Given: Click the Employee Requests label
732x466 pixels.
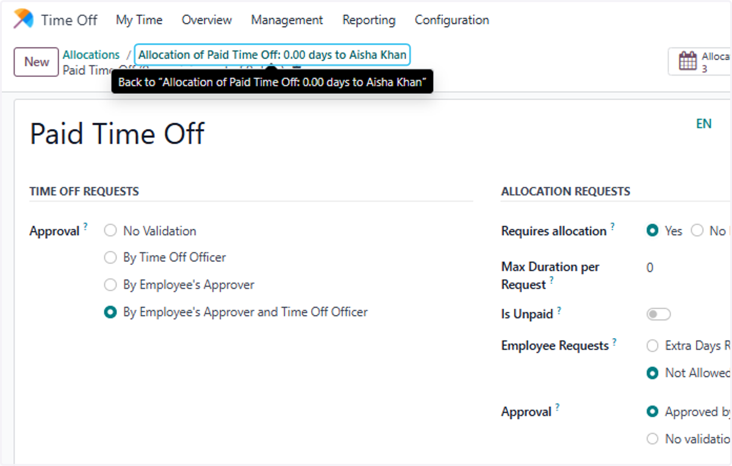Looking at the screenshot, I should [555, 346].
